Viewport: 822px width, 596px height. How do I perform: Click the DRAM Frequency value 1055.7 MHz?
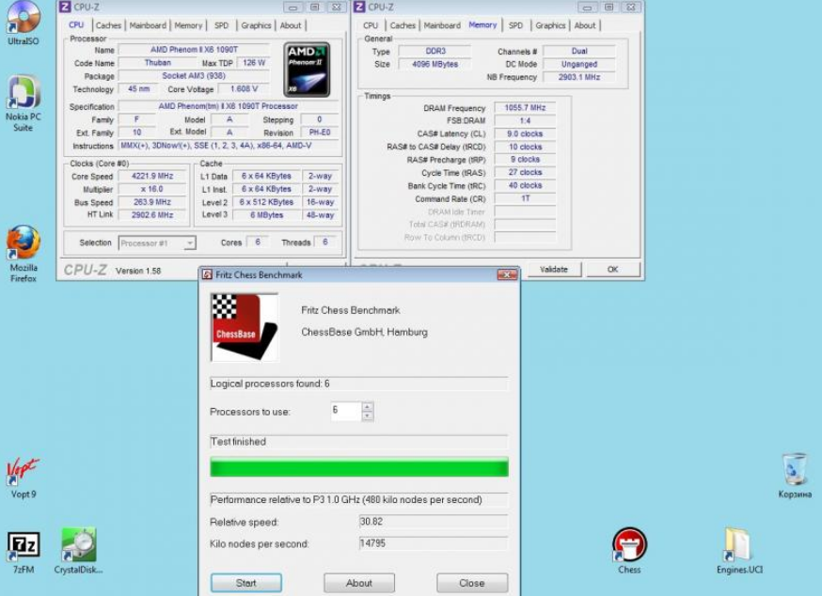525,107
